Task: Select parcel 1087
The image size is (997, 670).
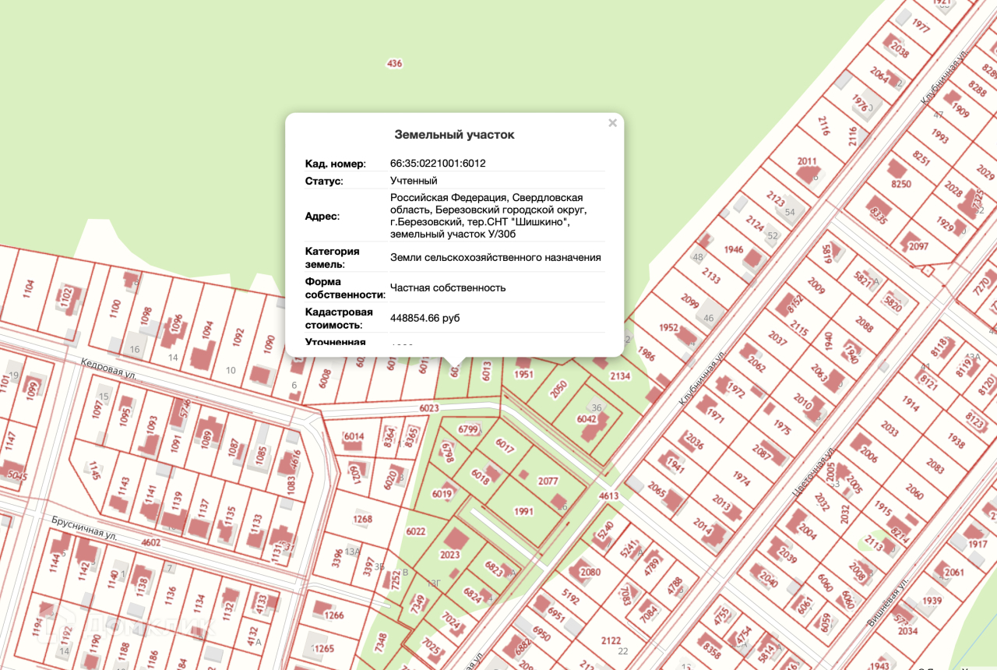Action: coord(234,447)
